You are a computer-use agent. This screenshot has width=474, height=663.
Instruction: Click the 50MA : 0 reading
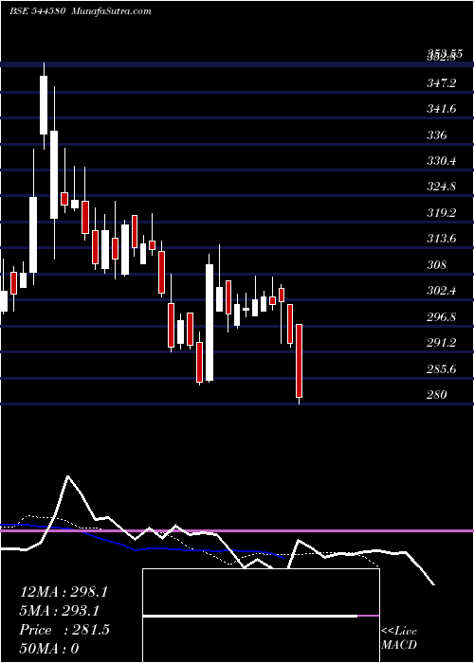pos(49,649)
